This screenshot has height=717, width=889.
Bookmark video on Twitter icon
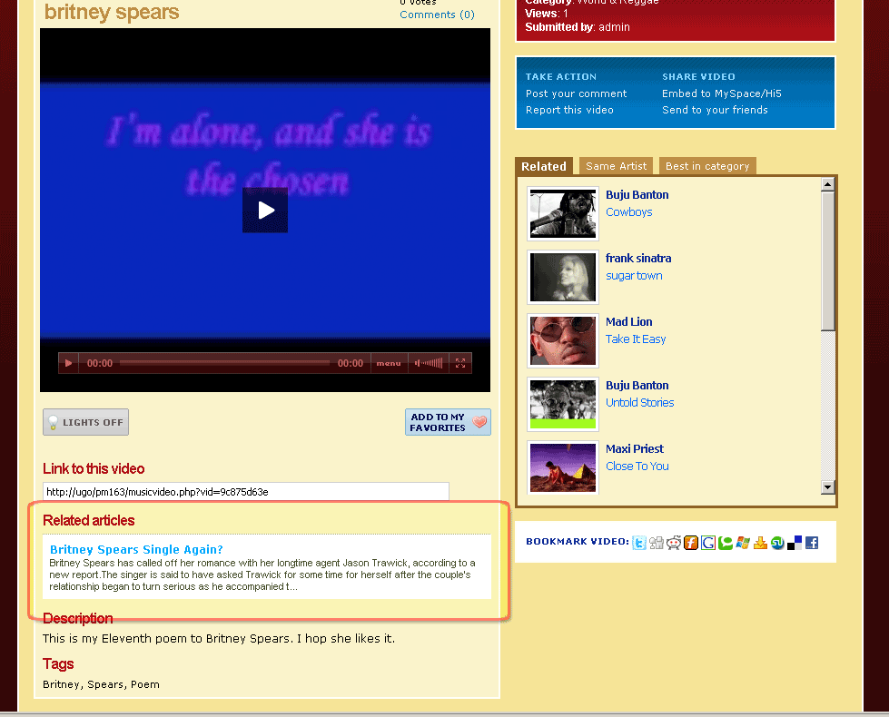pyautogui.click(x=639, y=543)
